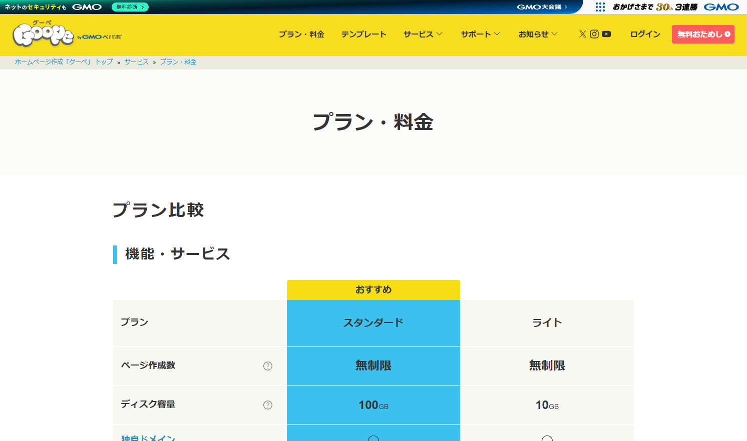Select プラン・料金 in the navigation menu

[301, 34]
